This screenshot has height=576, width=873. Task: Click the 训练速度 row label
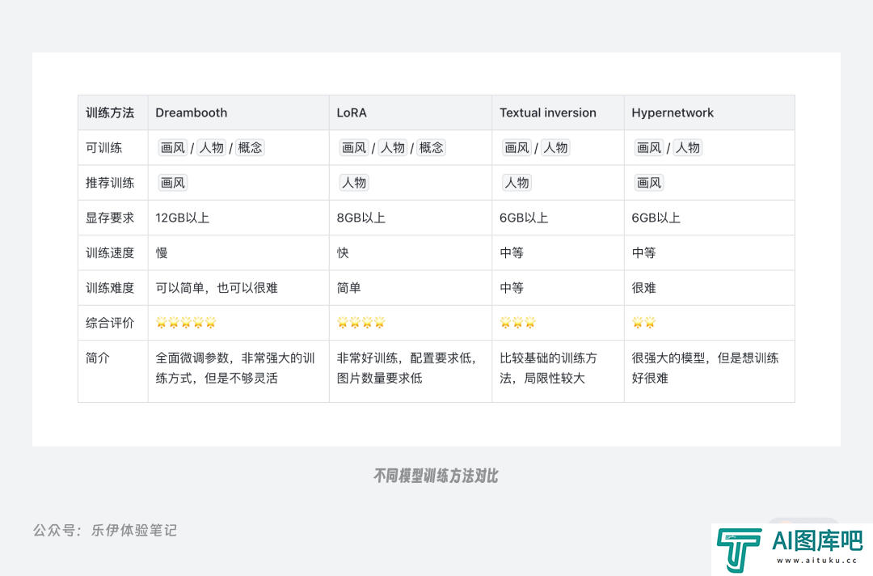tap(110, 253)
